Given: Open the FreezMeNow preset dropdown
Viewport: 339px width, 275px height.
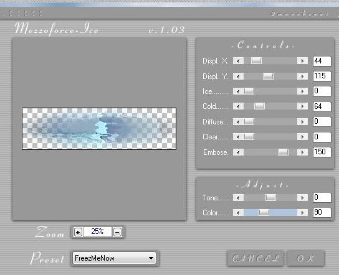Looking at the screenshot, I should pos(114,258).
